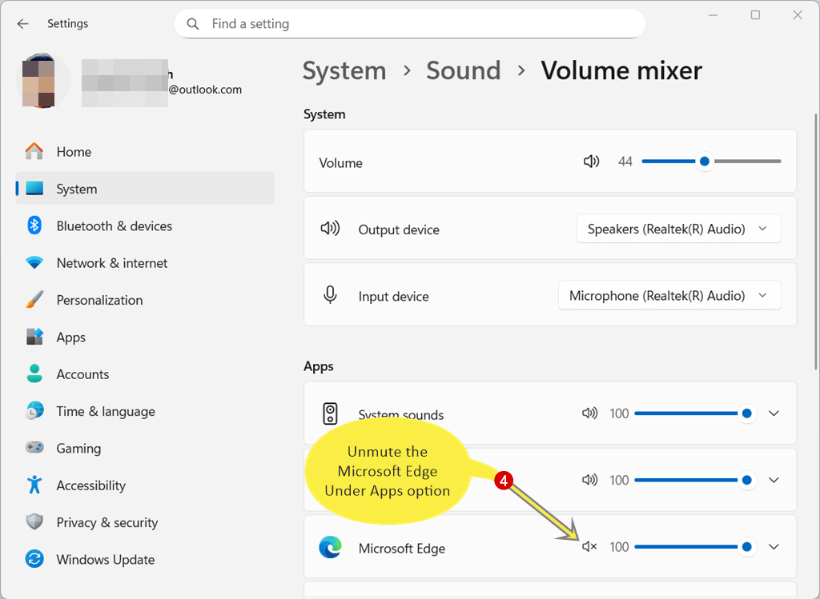The height and width of the screenshot is (599, 820).
Task: Click the Bluetooth icon in sidebar
Action: (x=34, y=226)
